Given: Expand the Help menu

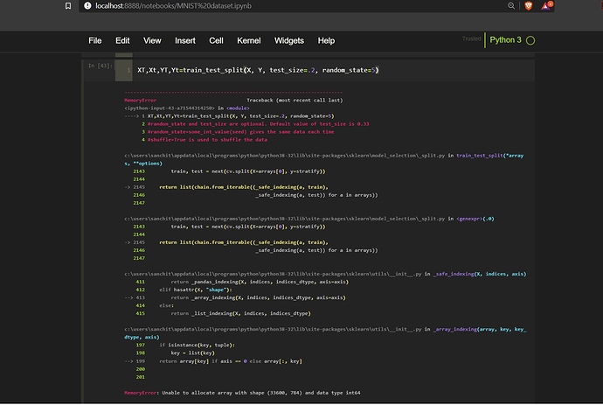Looking at the screenshot, I should 326,41.
